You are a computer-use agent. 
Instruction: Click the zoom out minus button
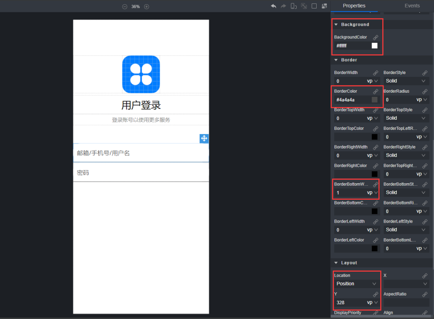[124, 6]
